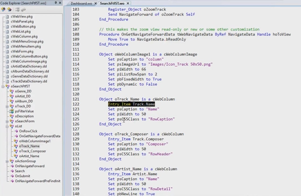
Task: Click the object icon beside oGenre_DD
Action: click(11, 91)
